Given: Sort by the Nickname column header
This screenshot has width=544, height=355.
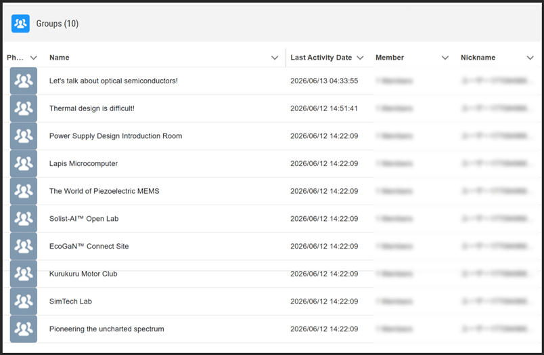Looking at the screenshot, I should pyautogui.click(x=478, y=58).
